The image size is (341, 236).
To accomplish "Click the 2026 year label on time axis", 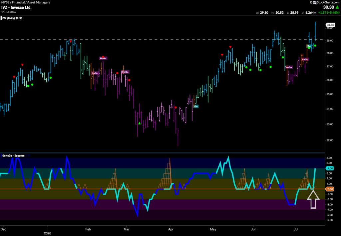I will (x=47, y=233).
